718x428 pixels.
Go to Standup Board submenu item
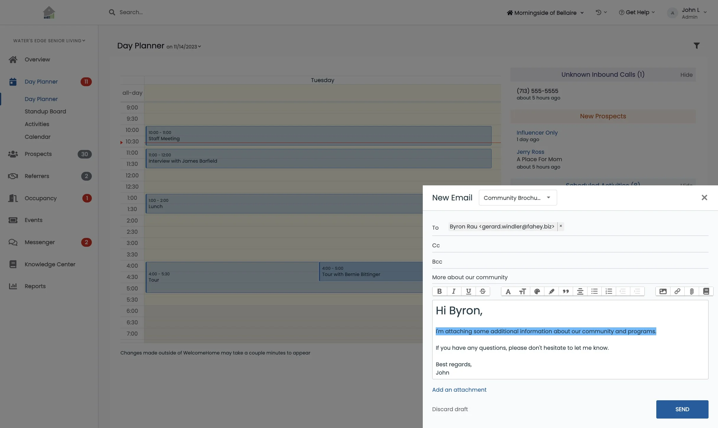45,112
